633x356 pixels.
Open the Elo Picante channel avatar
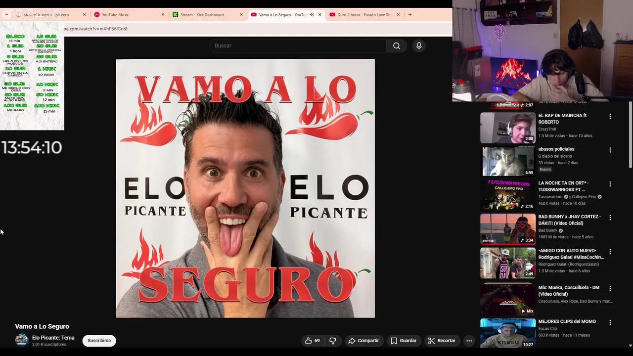coord(22,340)
